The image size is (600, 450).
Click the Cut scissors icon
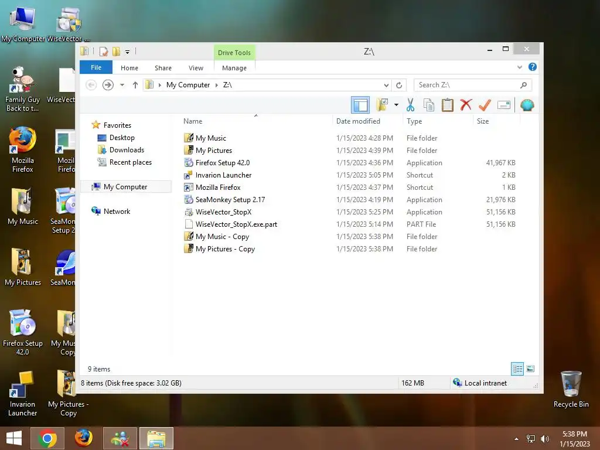(410, 105)
